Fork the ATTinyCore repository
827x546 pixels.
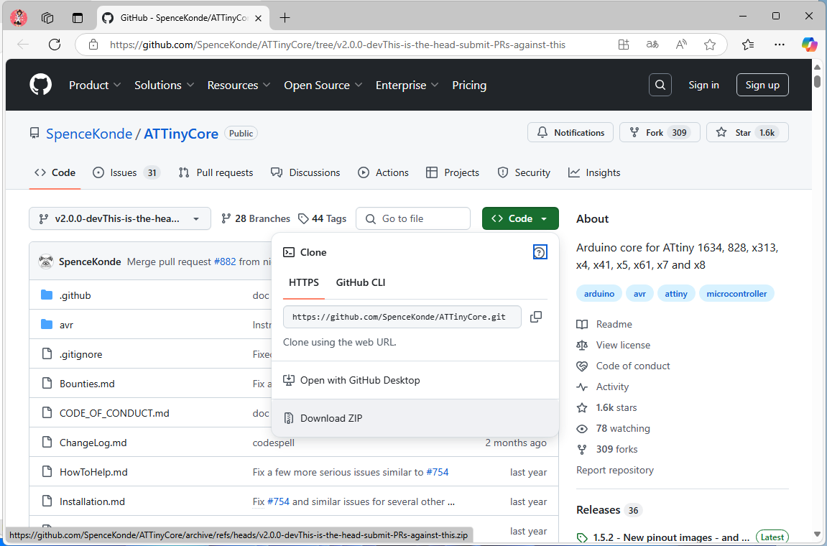[x=660, y=132]
